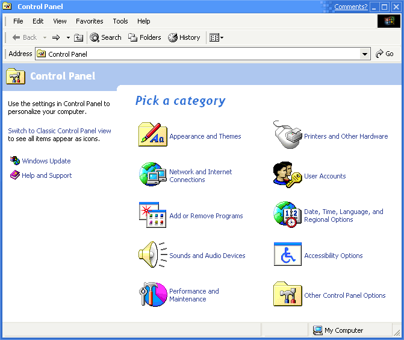Image resolution: width=404 pixels, height=340 pixels.
Task: Open the File menu
Action: [x=18, y=21]
